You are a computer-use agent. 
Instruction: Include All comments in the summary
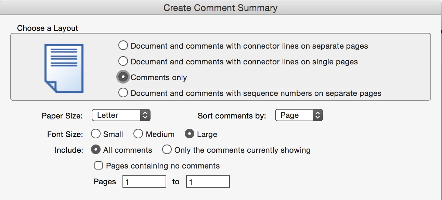(96, 150)
